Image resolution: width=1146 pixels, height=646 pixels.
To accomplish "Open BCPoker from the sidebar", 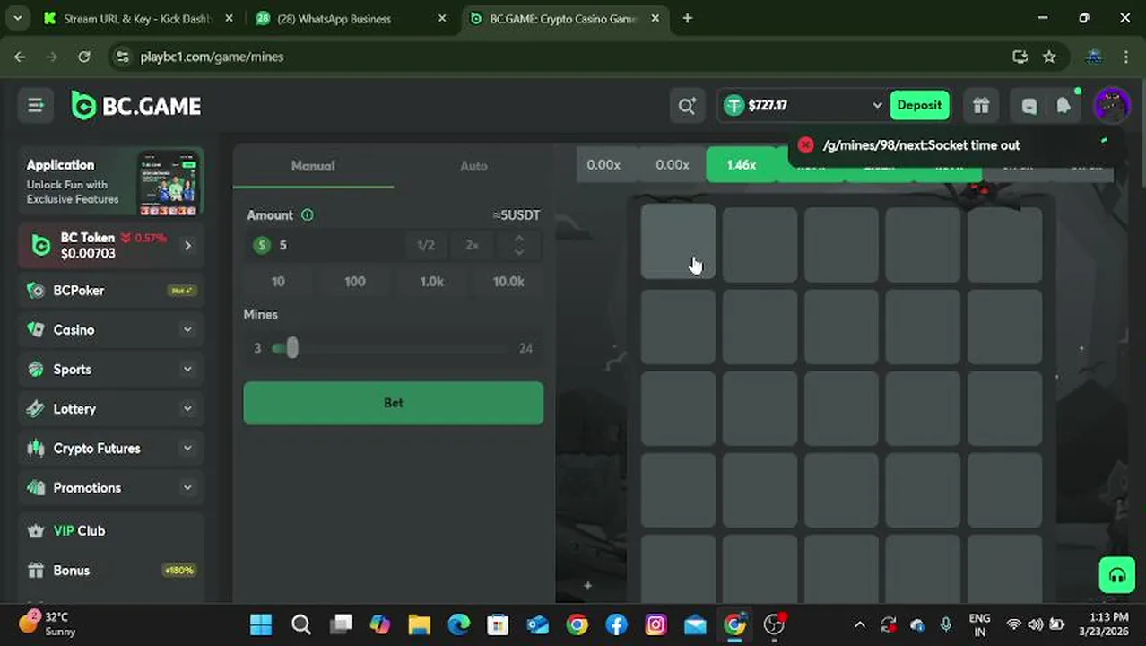I will pyautogui.click(x=111, y=291).
